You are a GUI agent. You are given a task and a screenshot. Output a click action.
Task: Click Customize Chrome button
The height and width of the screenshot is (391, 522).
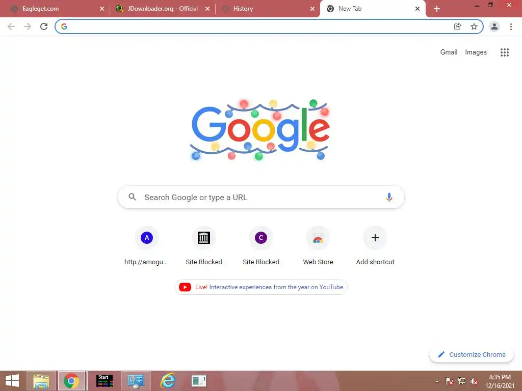pos(472,354)
